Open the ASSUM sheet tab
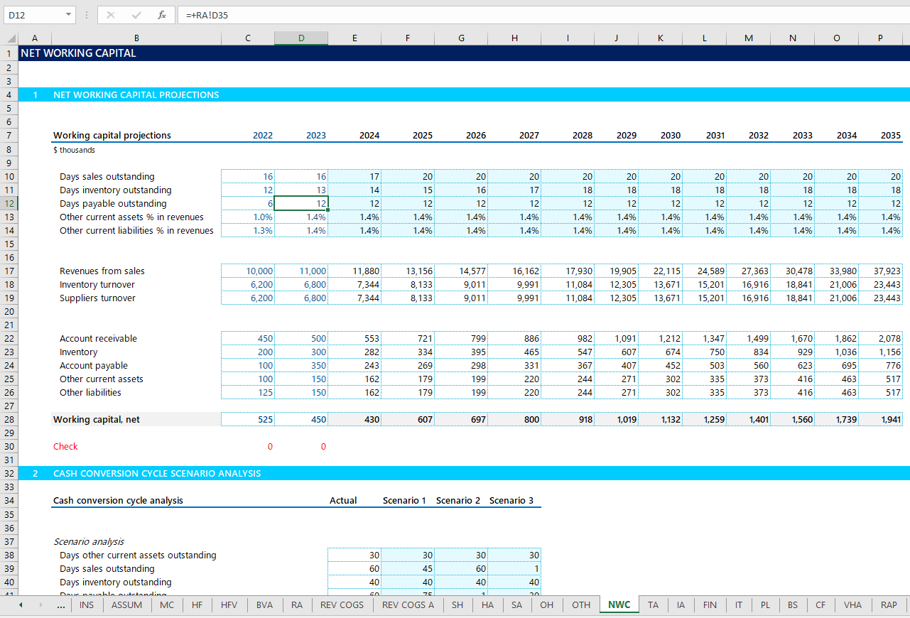The width and height of the screenshot is (910, 618). click(x=126, y=605)
